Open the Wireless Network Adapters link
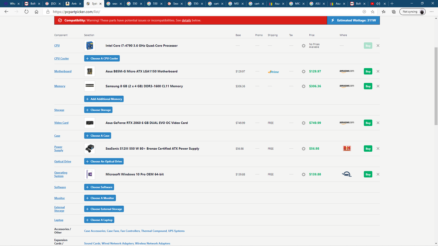 [x=153, y=244]
